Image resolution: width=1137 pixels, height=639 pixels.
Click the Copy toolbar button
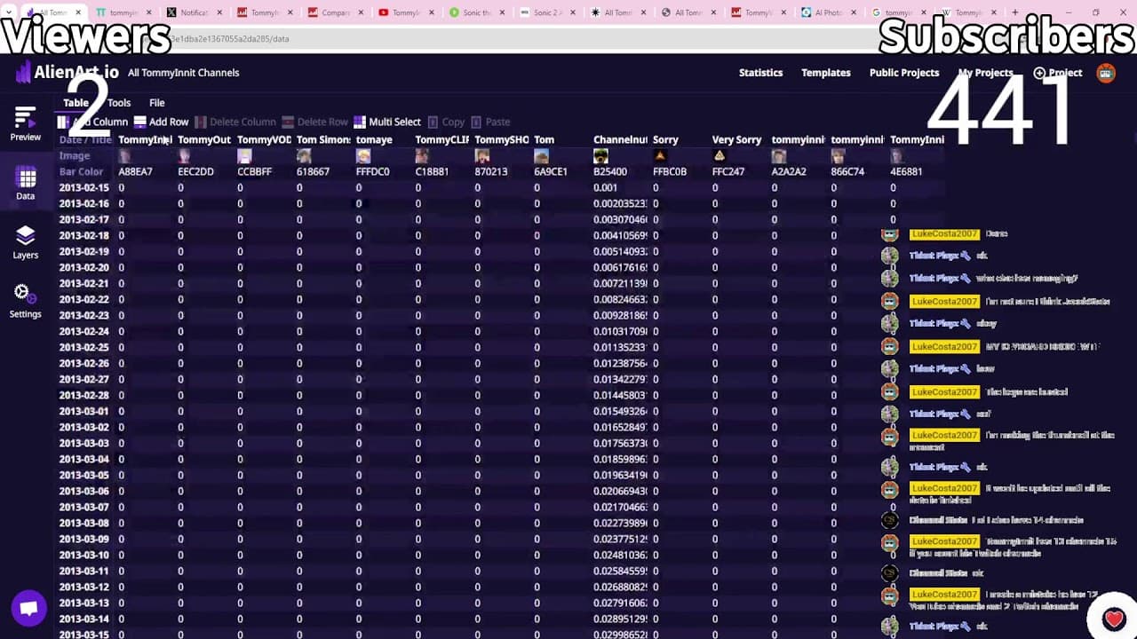pos(446,122)
